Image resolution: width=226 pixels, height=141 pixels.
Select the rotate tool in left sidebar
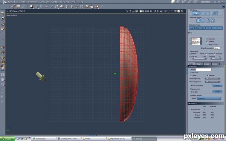tap(3, 24)
